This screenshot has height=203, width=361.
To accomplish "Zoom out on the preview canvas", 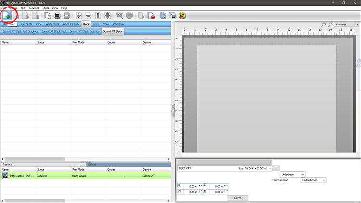I will [x=331, y=25].
